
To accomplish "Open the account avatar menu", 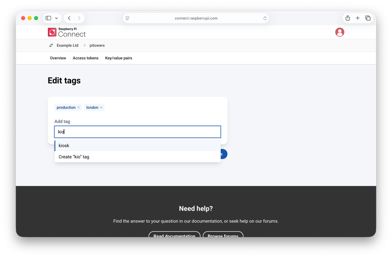I will click(340, 32).
